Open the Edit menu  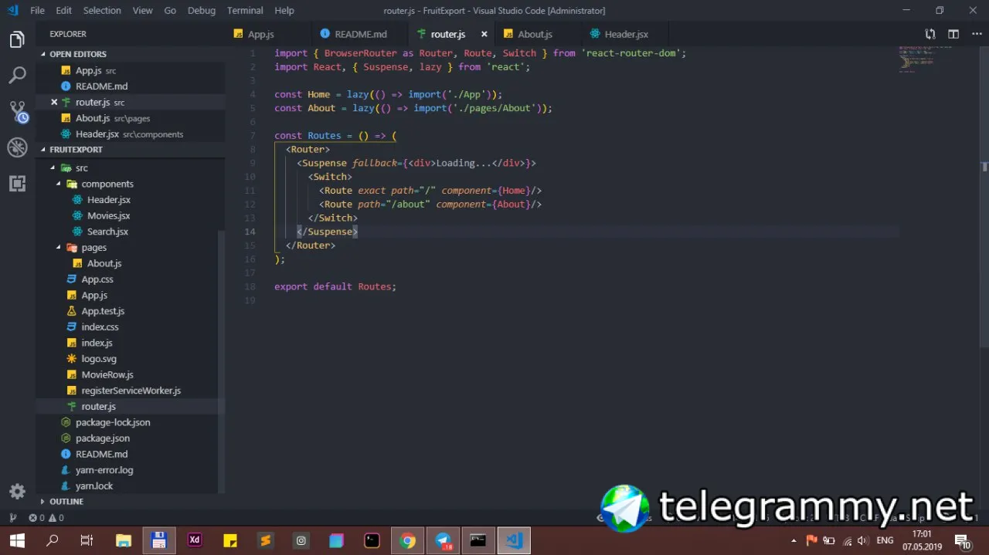point(63,10)
